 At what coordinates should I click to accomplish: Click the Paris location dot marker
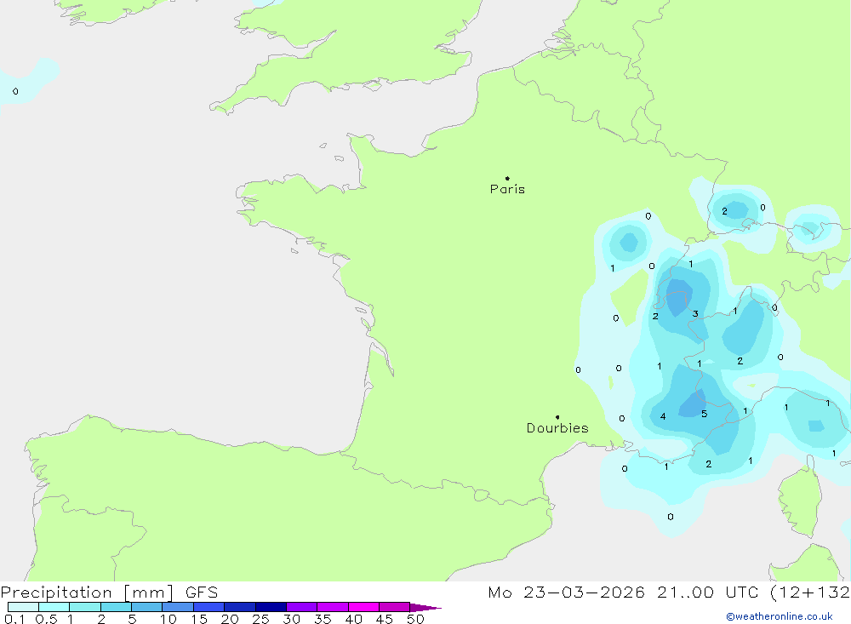507,178
